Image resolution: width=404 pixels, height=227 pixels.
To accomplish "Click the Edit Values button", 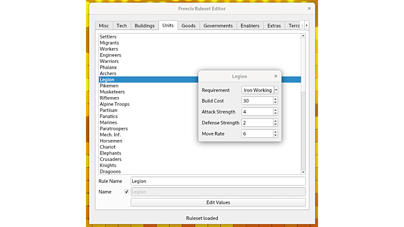I will [218, 202].
